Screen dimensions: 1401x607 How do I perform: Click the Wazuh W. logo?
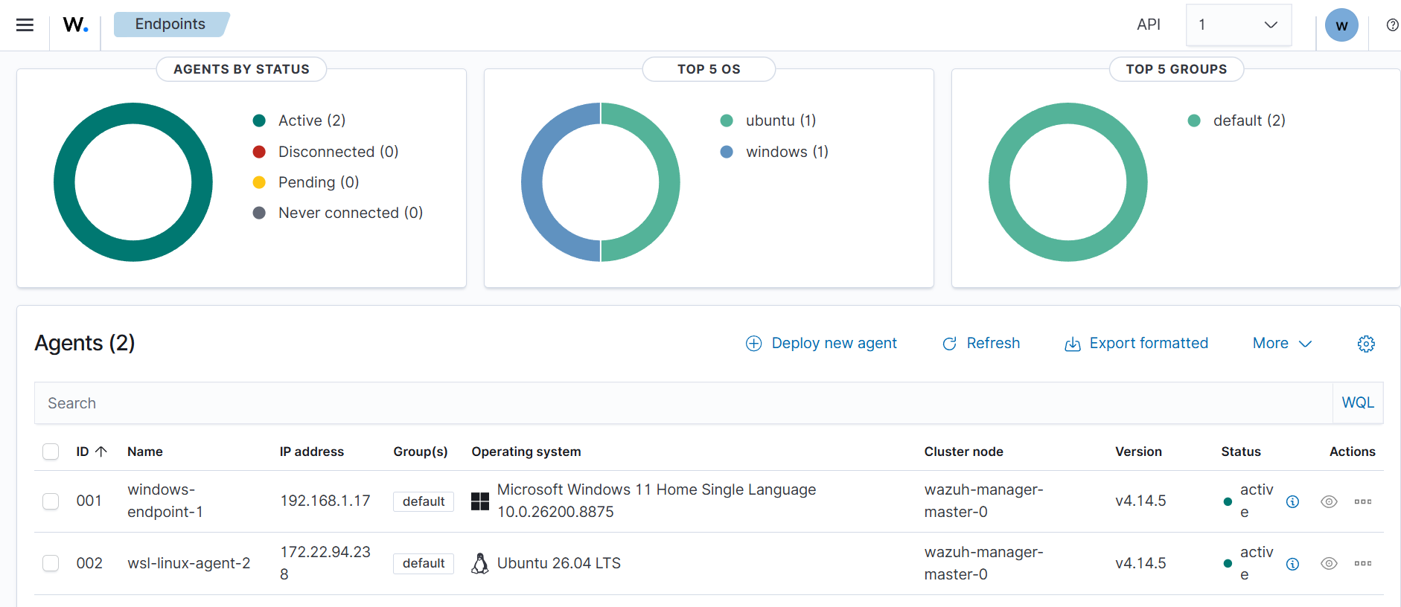click(75, 25)
